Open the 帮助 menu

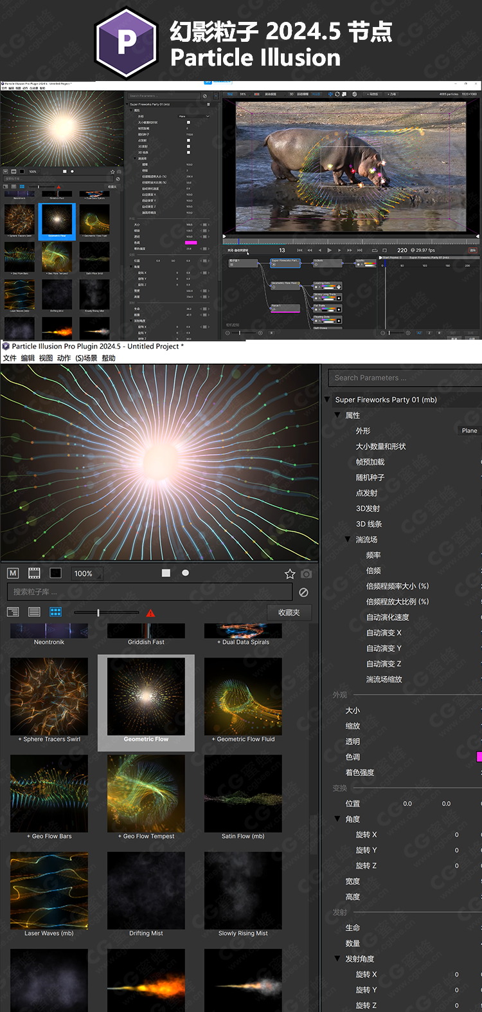tap(109, 358)
